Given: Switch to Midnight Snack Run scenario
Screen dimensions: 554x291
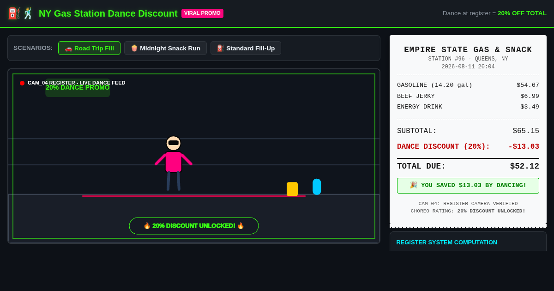Looking at the screenshot, I should tap(165, 48).
